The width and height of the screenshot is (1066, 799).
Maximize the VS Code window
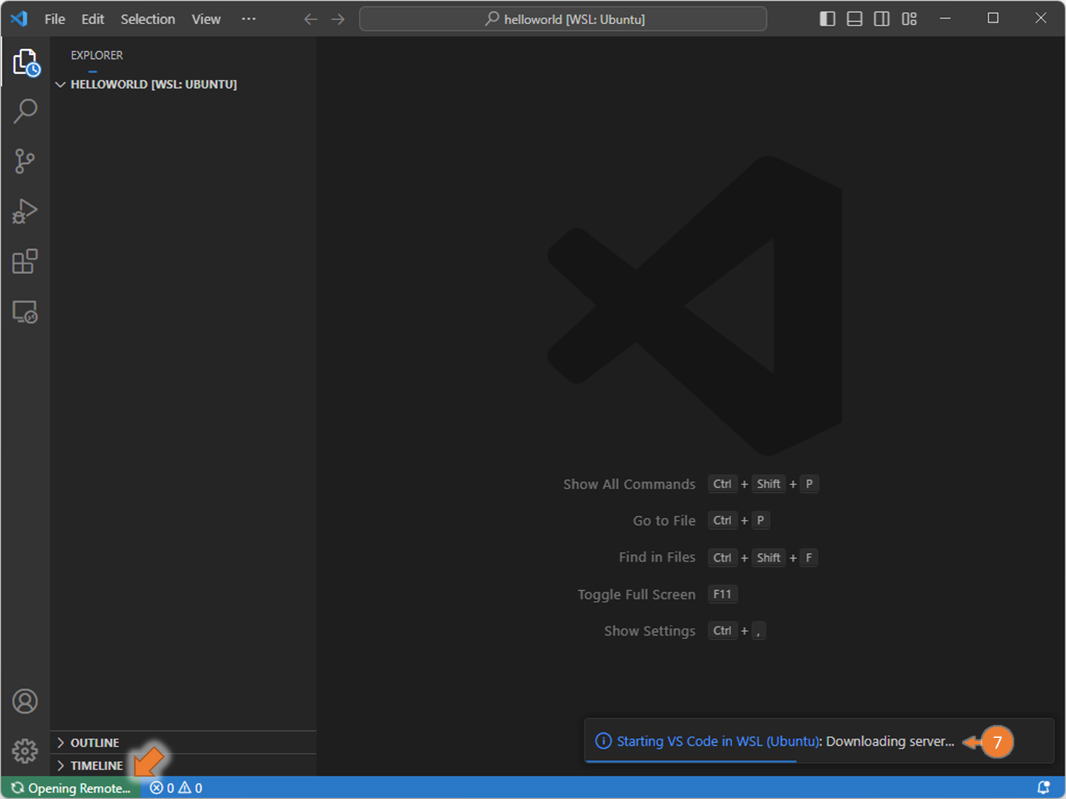[993, 18]
